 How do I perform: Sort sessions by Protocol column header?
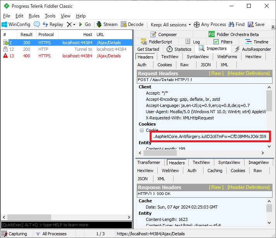pos(46,34)
